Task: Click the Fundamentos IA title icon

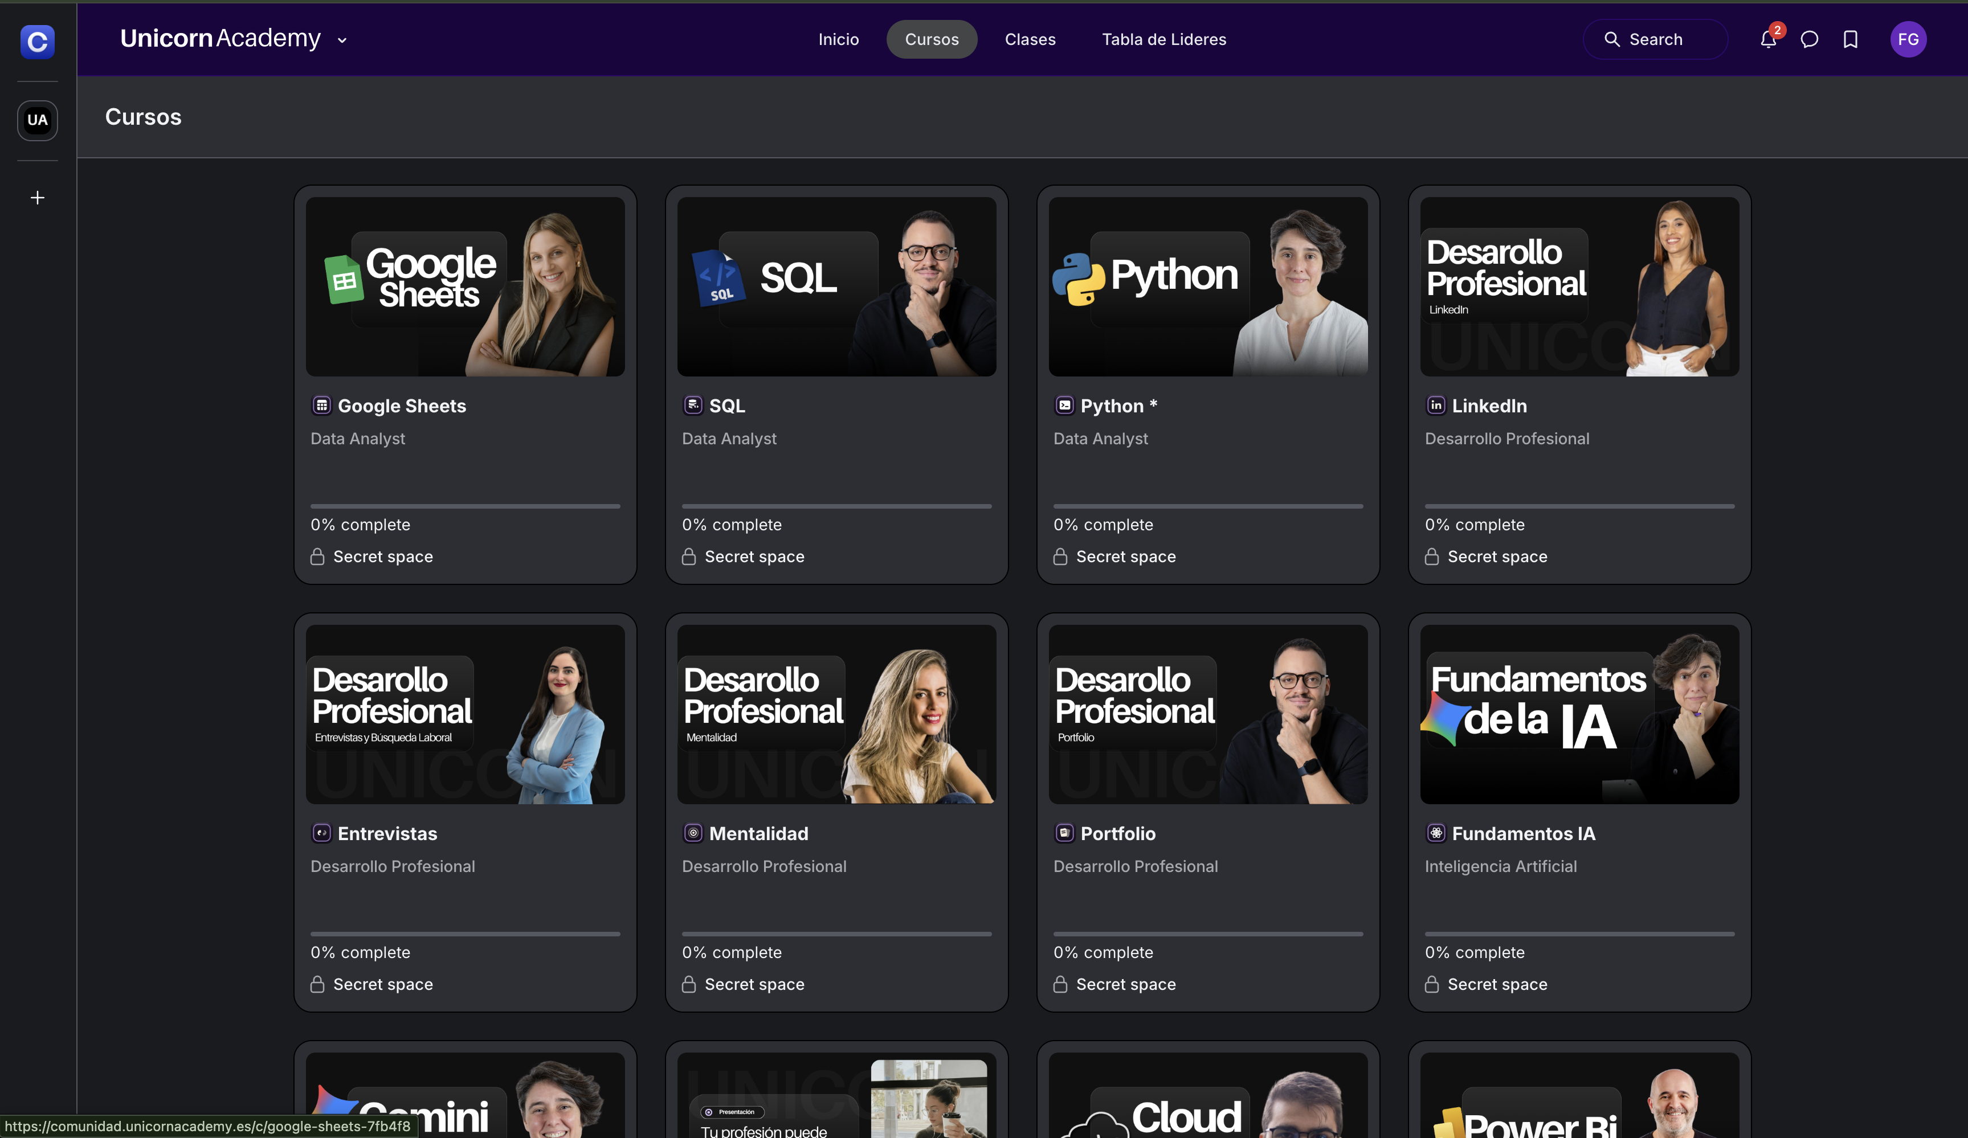Action: [x=1436, y=833]
